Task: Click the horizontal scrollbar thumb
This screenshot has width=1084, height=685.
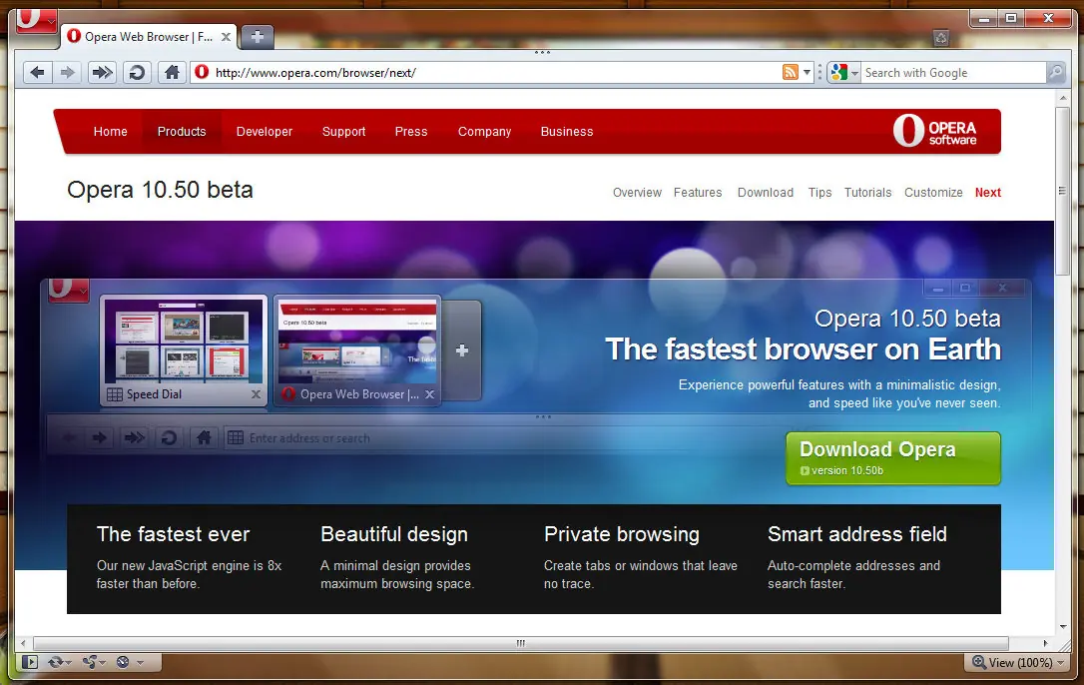Action: (521, 643)
